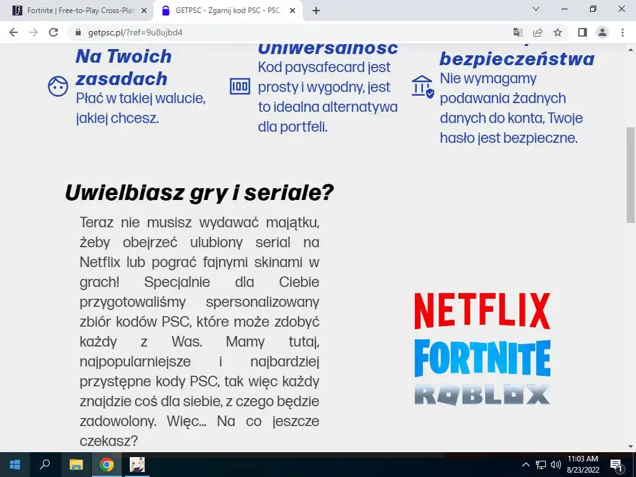
Task: Click the Roblox logo
Action: [x=482, y=394]
